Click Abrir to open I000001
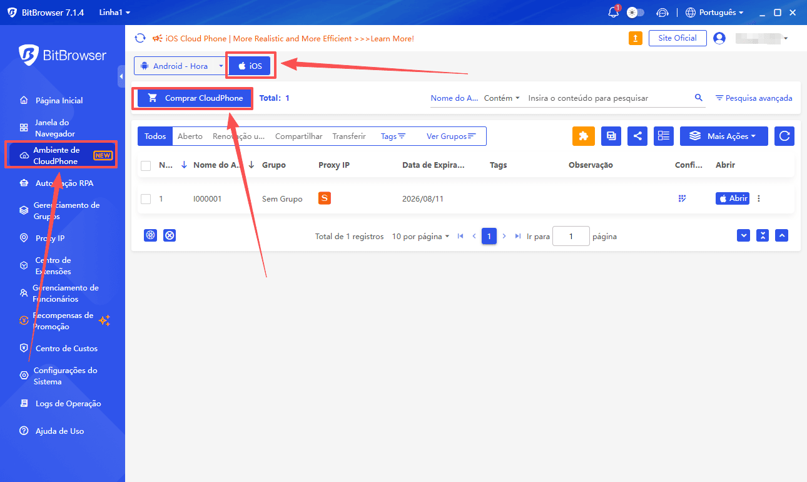Image resolution: width=807 pixels, height=482 pixels. pyautogui.click(x=733, y=198)
